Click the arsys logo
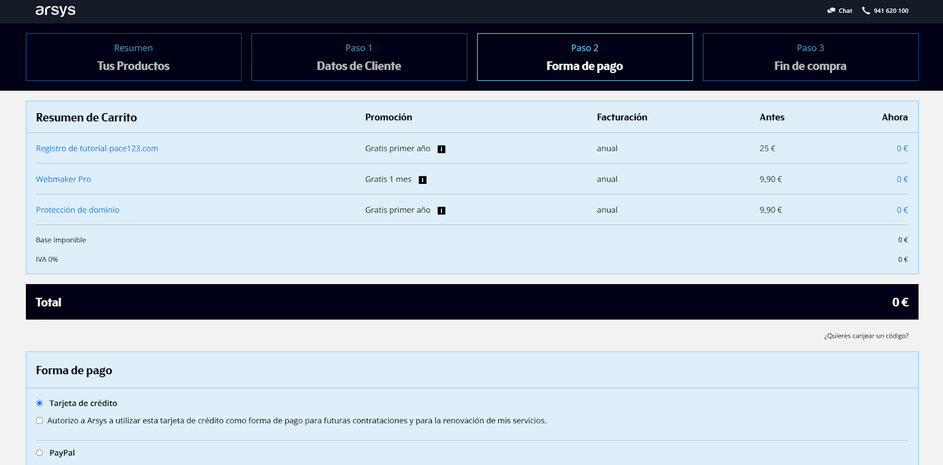 [x=55, y=11]
